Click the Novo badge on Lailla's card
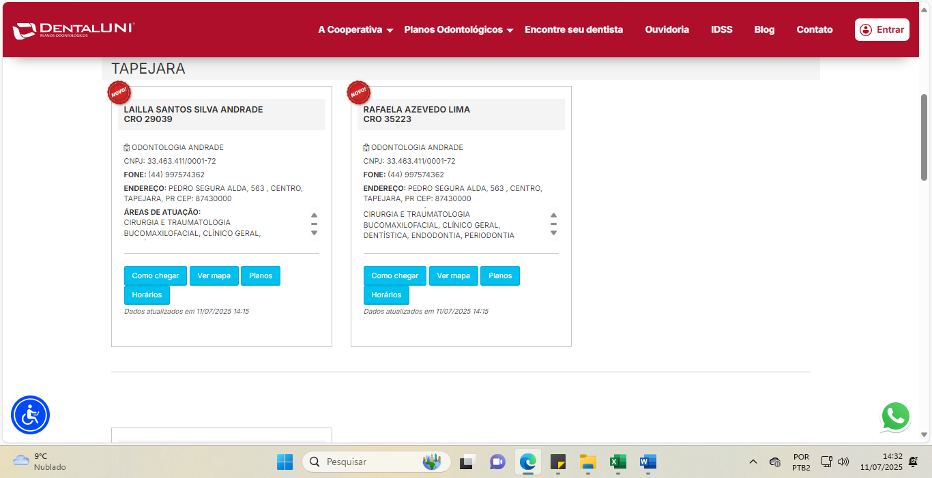Viewport: 932px width, 478px height. tap(119, 92)
